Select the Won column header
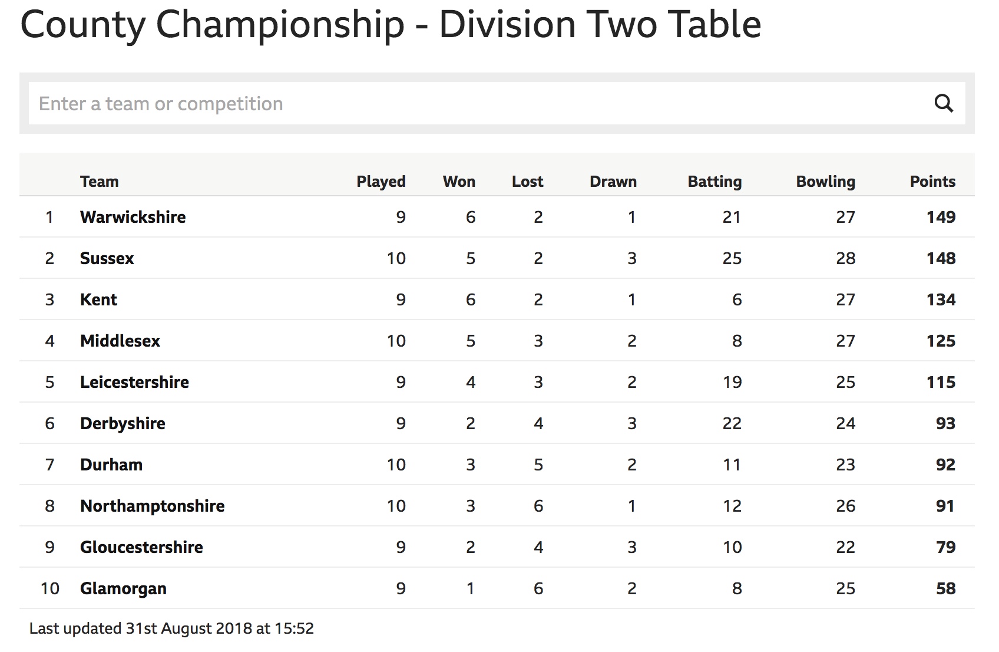The width and height of the screenshot is (999, 652). coord(459,182)
